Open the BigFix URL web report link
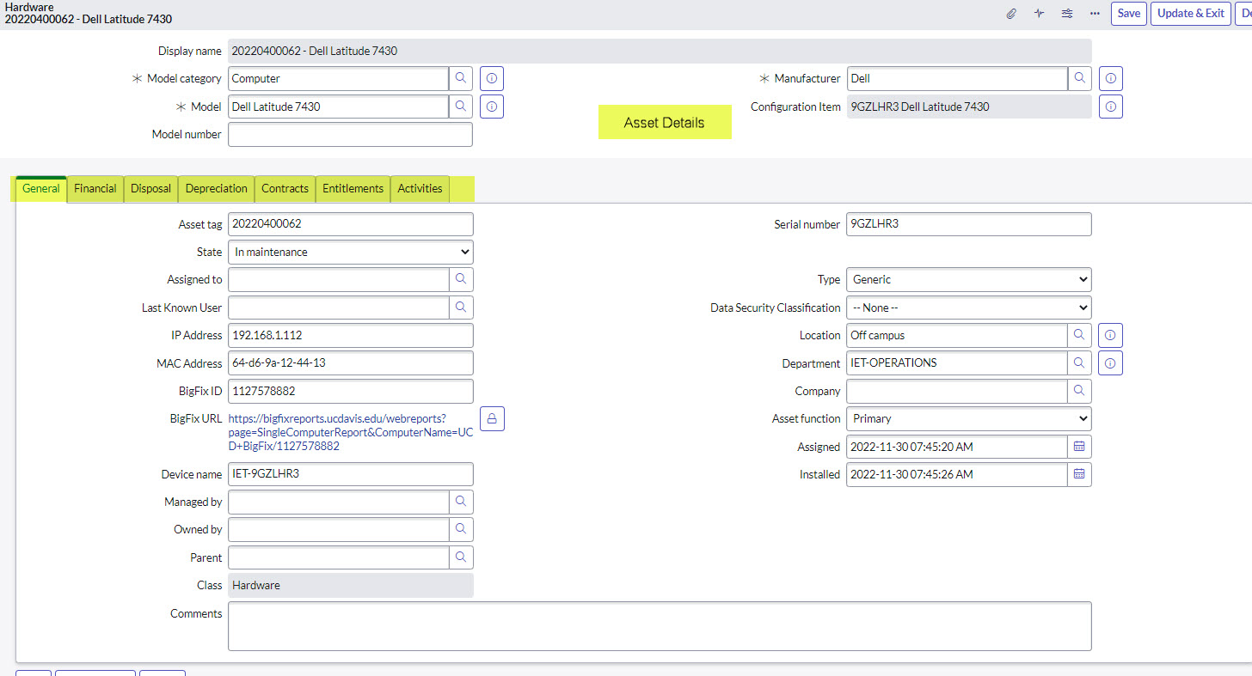The image size is (1252, 676). tap(351, 432)
